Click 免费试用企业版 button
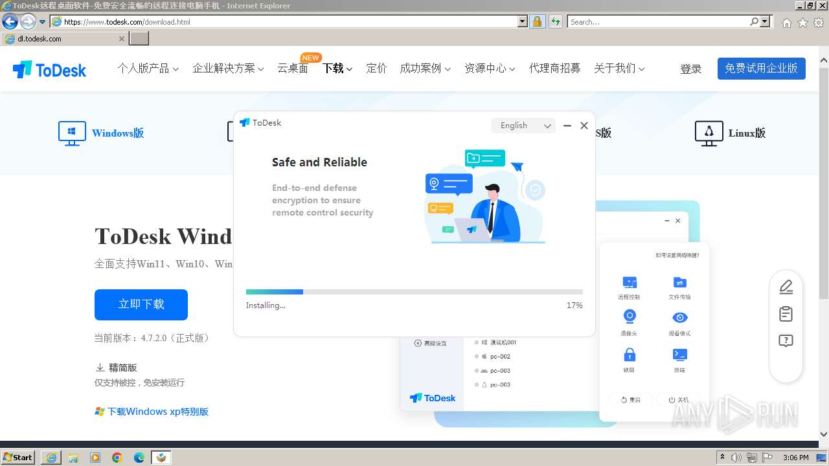 tap(761, 69)
